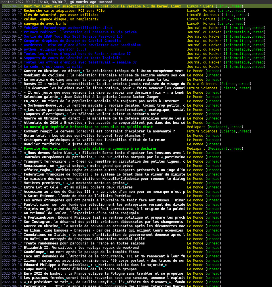
Task: Open "Le moratoire de cinq ans" entry
Action: click(x=96, y=80)
